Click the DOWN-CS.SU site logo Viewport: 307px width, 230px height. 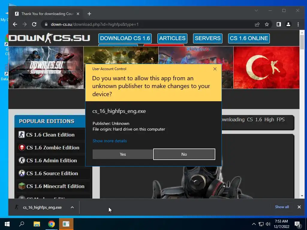tap(49, 38)
